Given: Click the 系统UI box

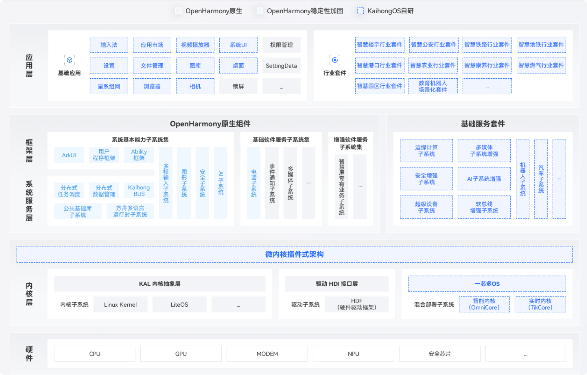Looking at the screenshot, I should [238, 45].
